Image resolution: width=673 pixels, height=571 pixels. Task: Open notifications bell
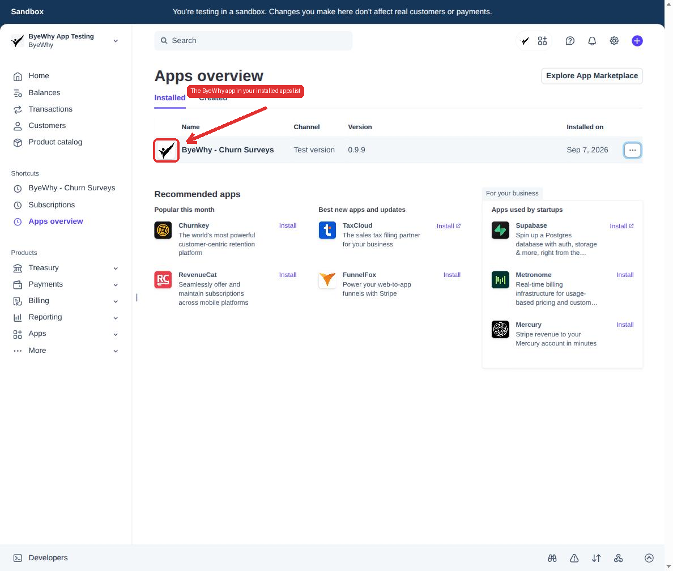click(592, 41)
